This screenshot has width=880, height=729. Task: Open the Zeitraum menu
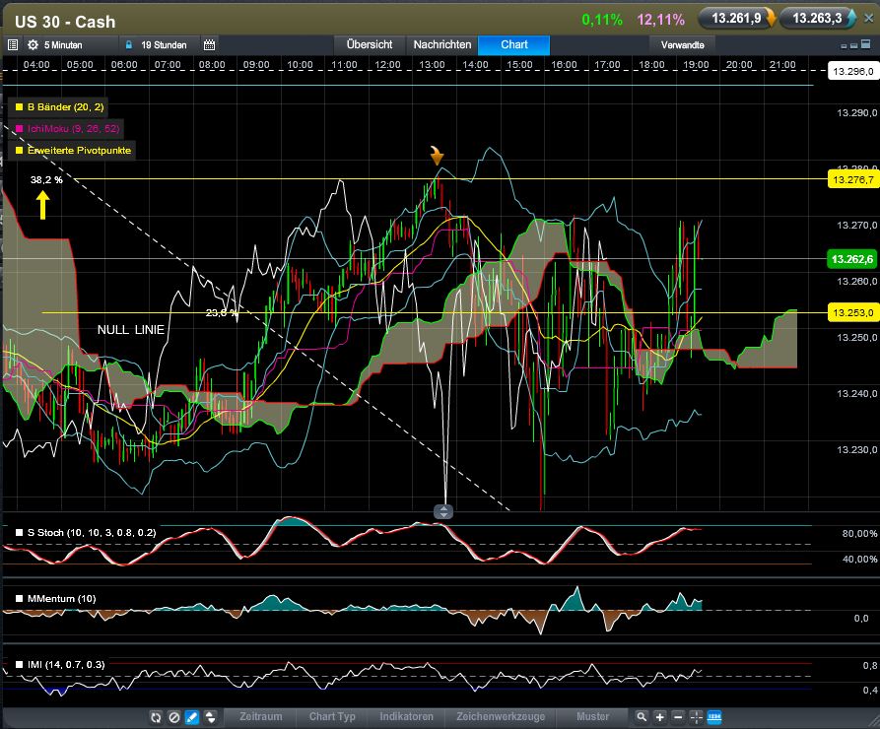click(x=260, y=716)
